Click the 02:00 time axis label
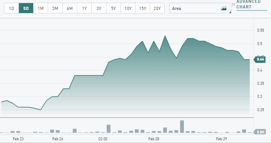This screenshot has height=143, width=271. (103, 139)
